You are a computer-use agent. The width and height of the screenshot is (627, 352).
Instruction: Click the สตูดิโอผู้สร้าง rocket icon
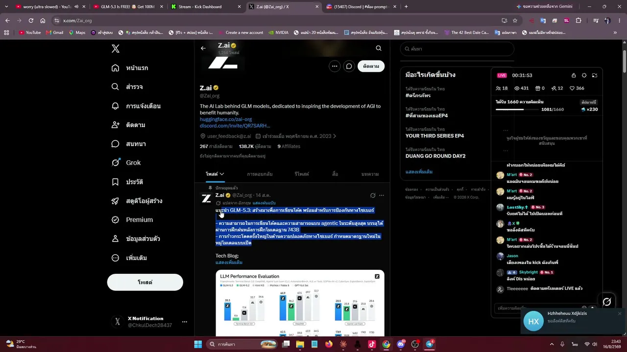coord(115,201)
